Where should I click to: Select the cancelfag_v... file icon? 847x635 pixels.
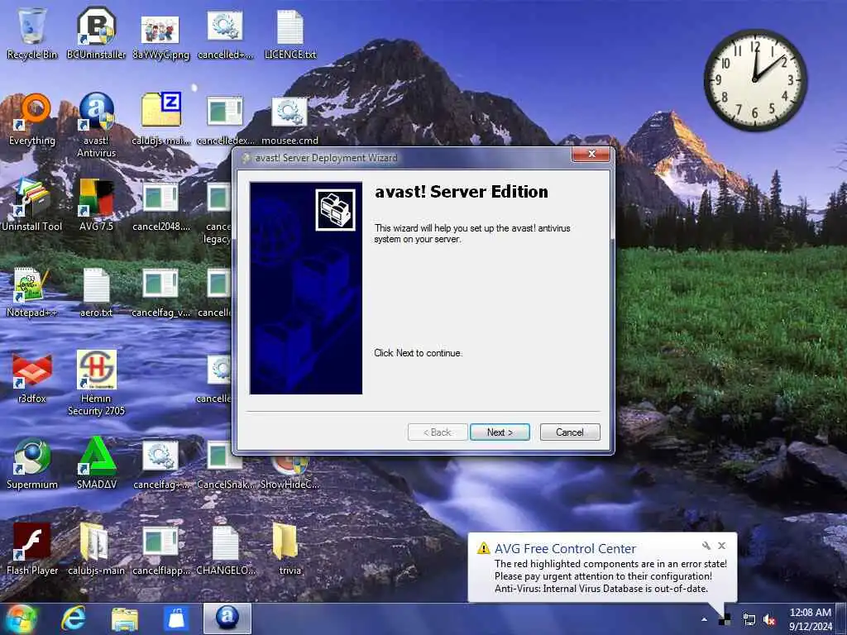pos(160,292)
